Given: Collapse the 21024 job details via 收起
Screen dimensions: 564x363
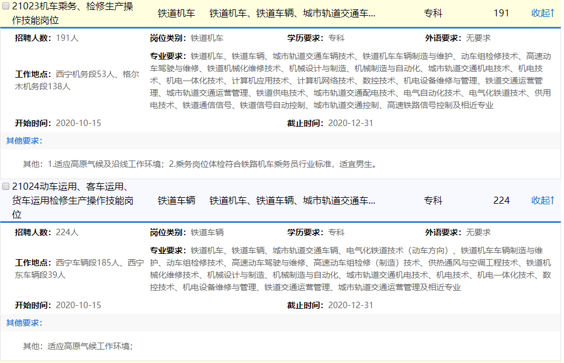Looking at the screenshot, I should pos(542,200).
